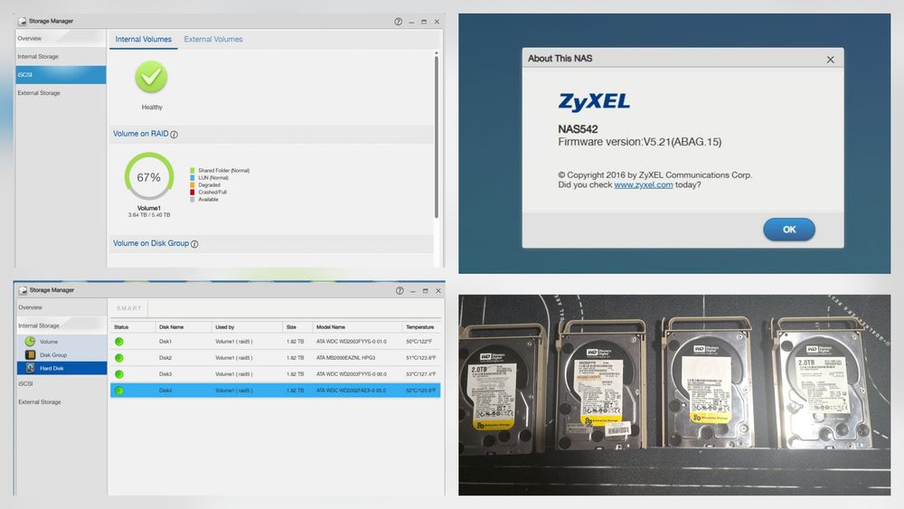The width and height of the screenshot is (904, 509).
Task: Click the Shared Folder (Normal) green legend swatch
Action: [x=193, y=171]
